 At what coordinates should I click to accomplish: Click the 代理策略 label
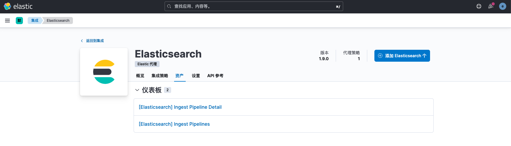(351, 53)
